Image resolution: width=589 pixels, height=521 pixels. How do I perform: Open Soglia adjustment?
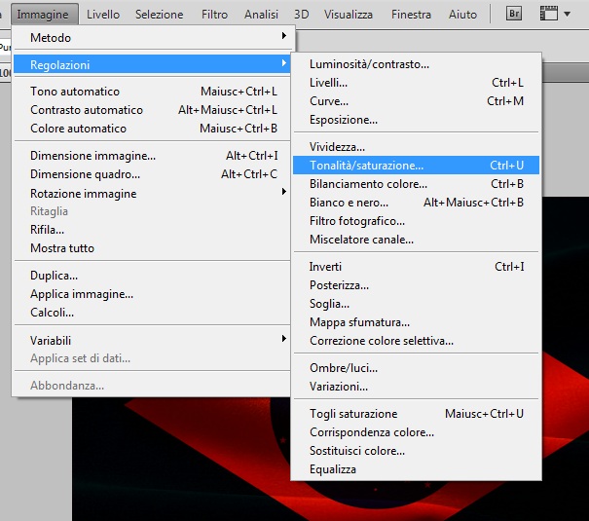tap(416, 304)
